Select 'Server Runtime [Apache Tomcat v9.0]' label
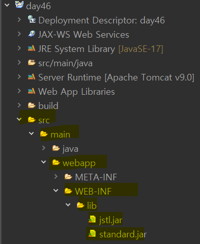The image size is (200, 244). (116, 77)
